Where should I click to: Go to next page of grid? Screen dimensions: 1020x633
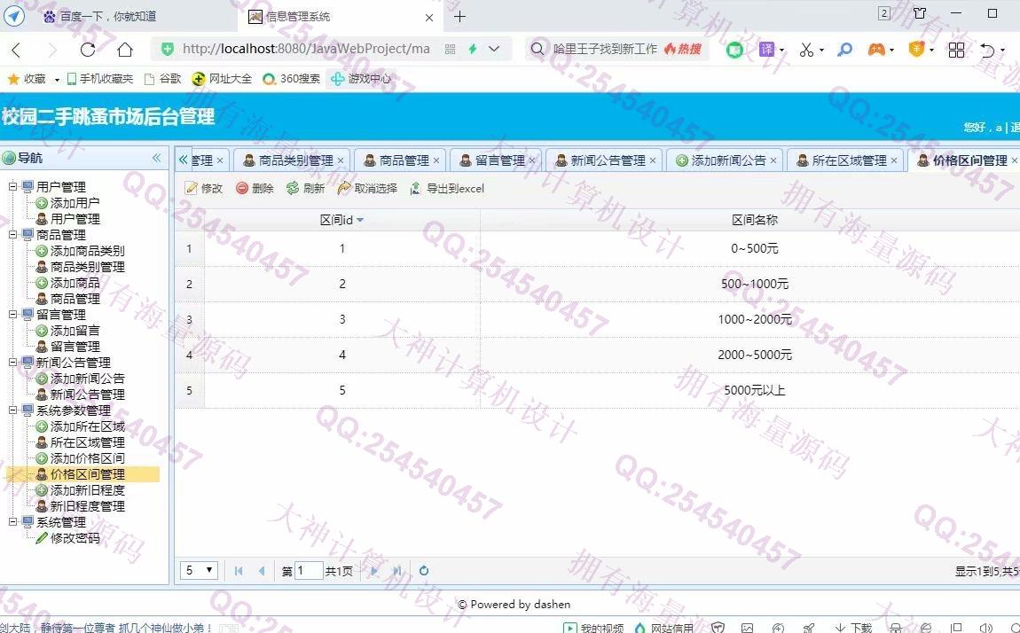click(x=374, y=571)
